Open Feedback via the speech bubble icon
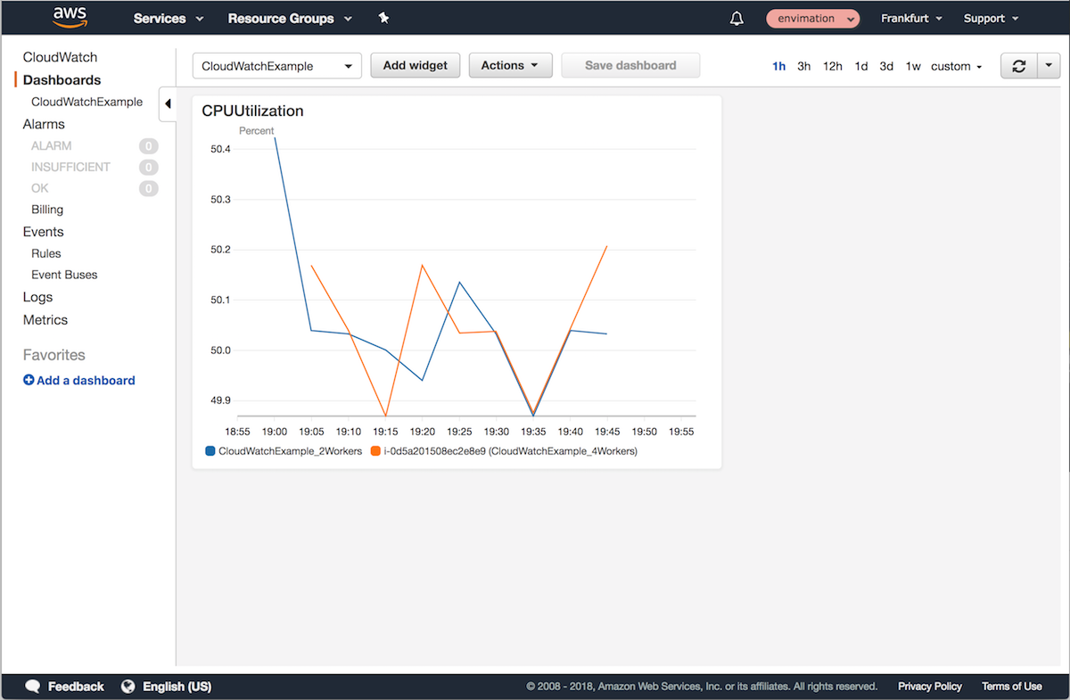The height and width of the screenshot is (700, 1070). tap(33, 687)
